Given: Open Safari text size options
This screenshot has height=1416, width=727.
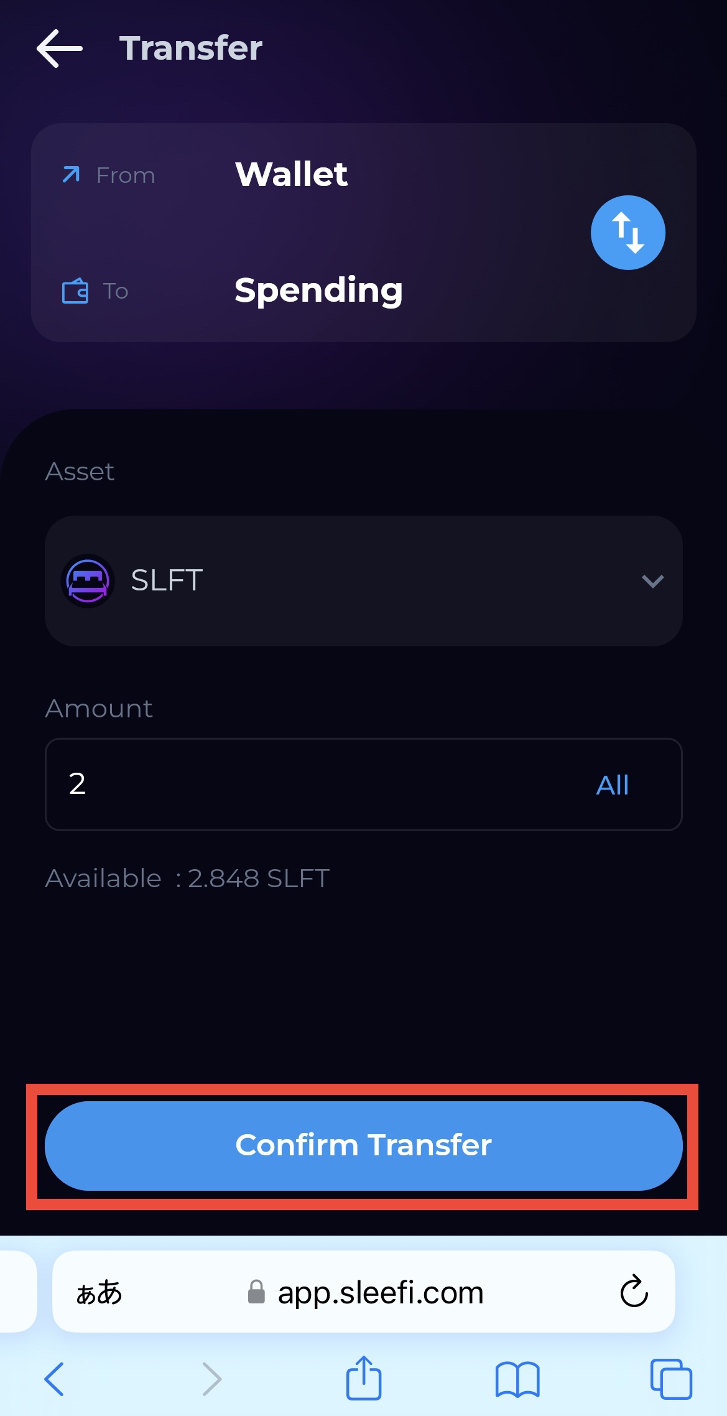Looking at the screenshot, I should [99, 1293].
